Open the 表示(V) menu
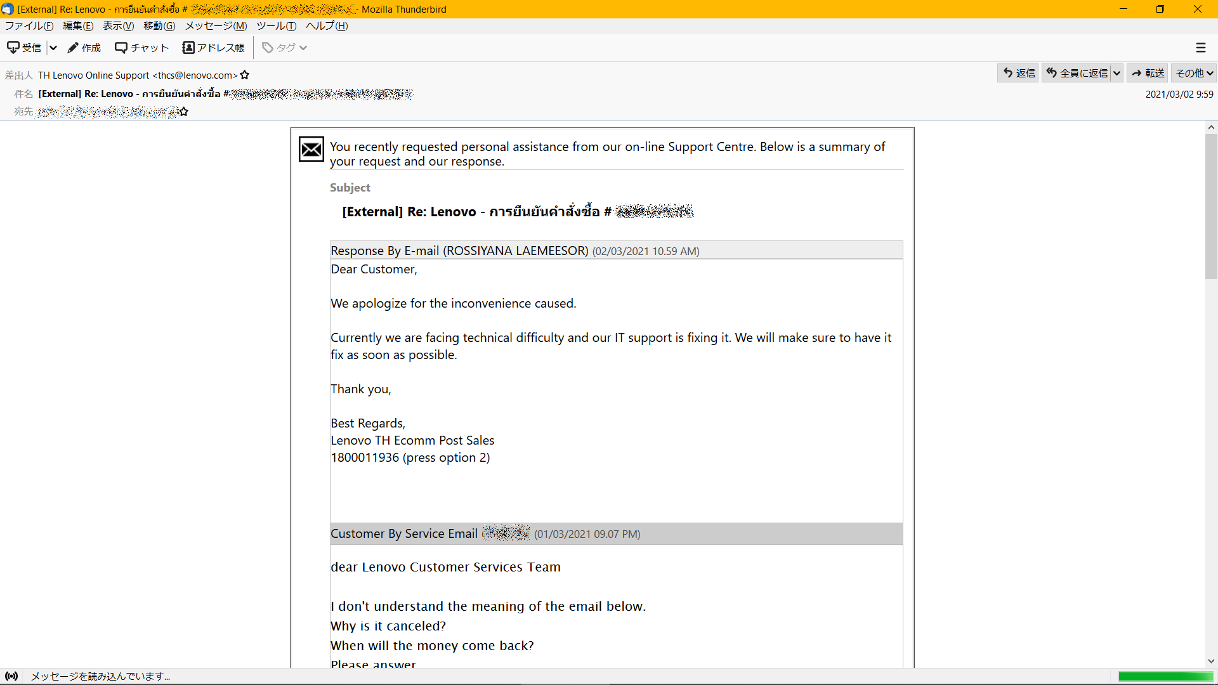This screenshot has height=685, width=1218. [x=119, y=26]
